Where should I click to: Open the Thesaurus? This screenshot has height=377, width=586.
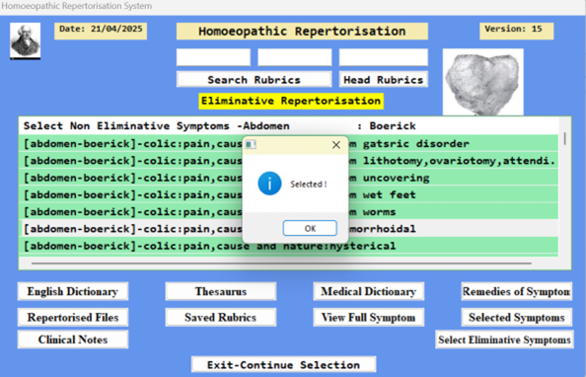click(221, 291)
